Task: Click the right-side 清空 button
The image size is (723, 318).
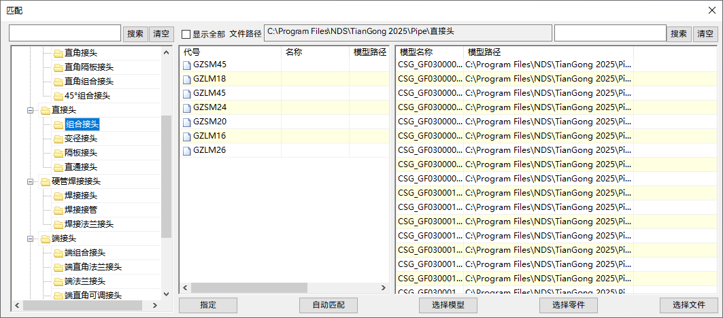Action: tap(705, 33)
